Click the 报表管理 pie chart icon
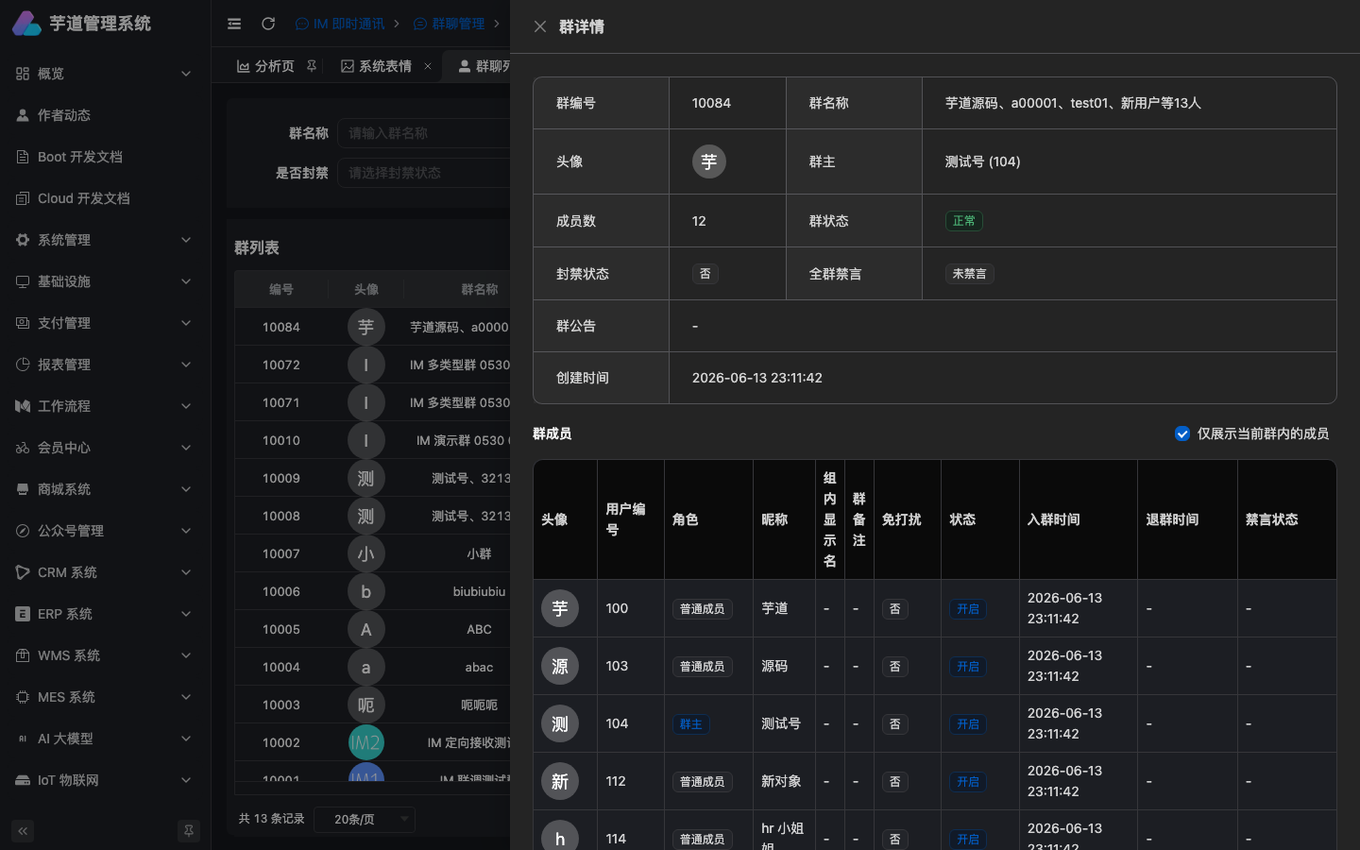 23,365
